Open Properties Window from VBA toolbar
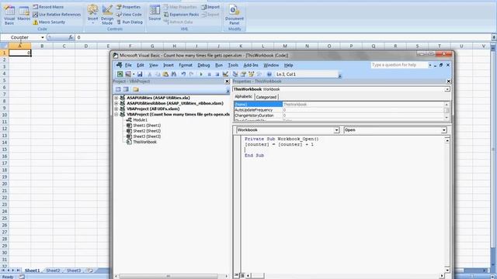The width and height of the screenshot is (497, 279). tap(243, 74)
